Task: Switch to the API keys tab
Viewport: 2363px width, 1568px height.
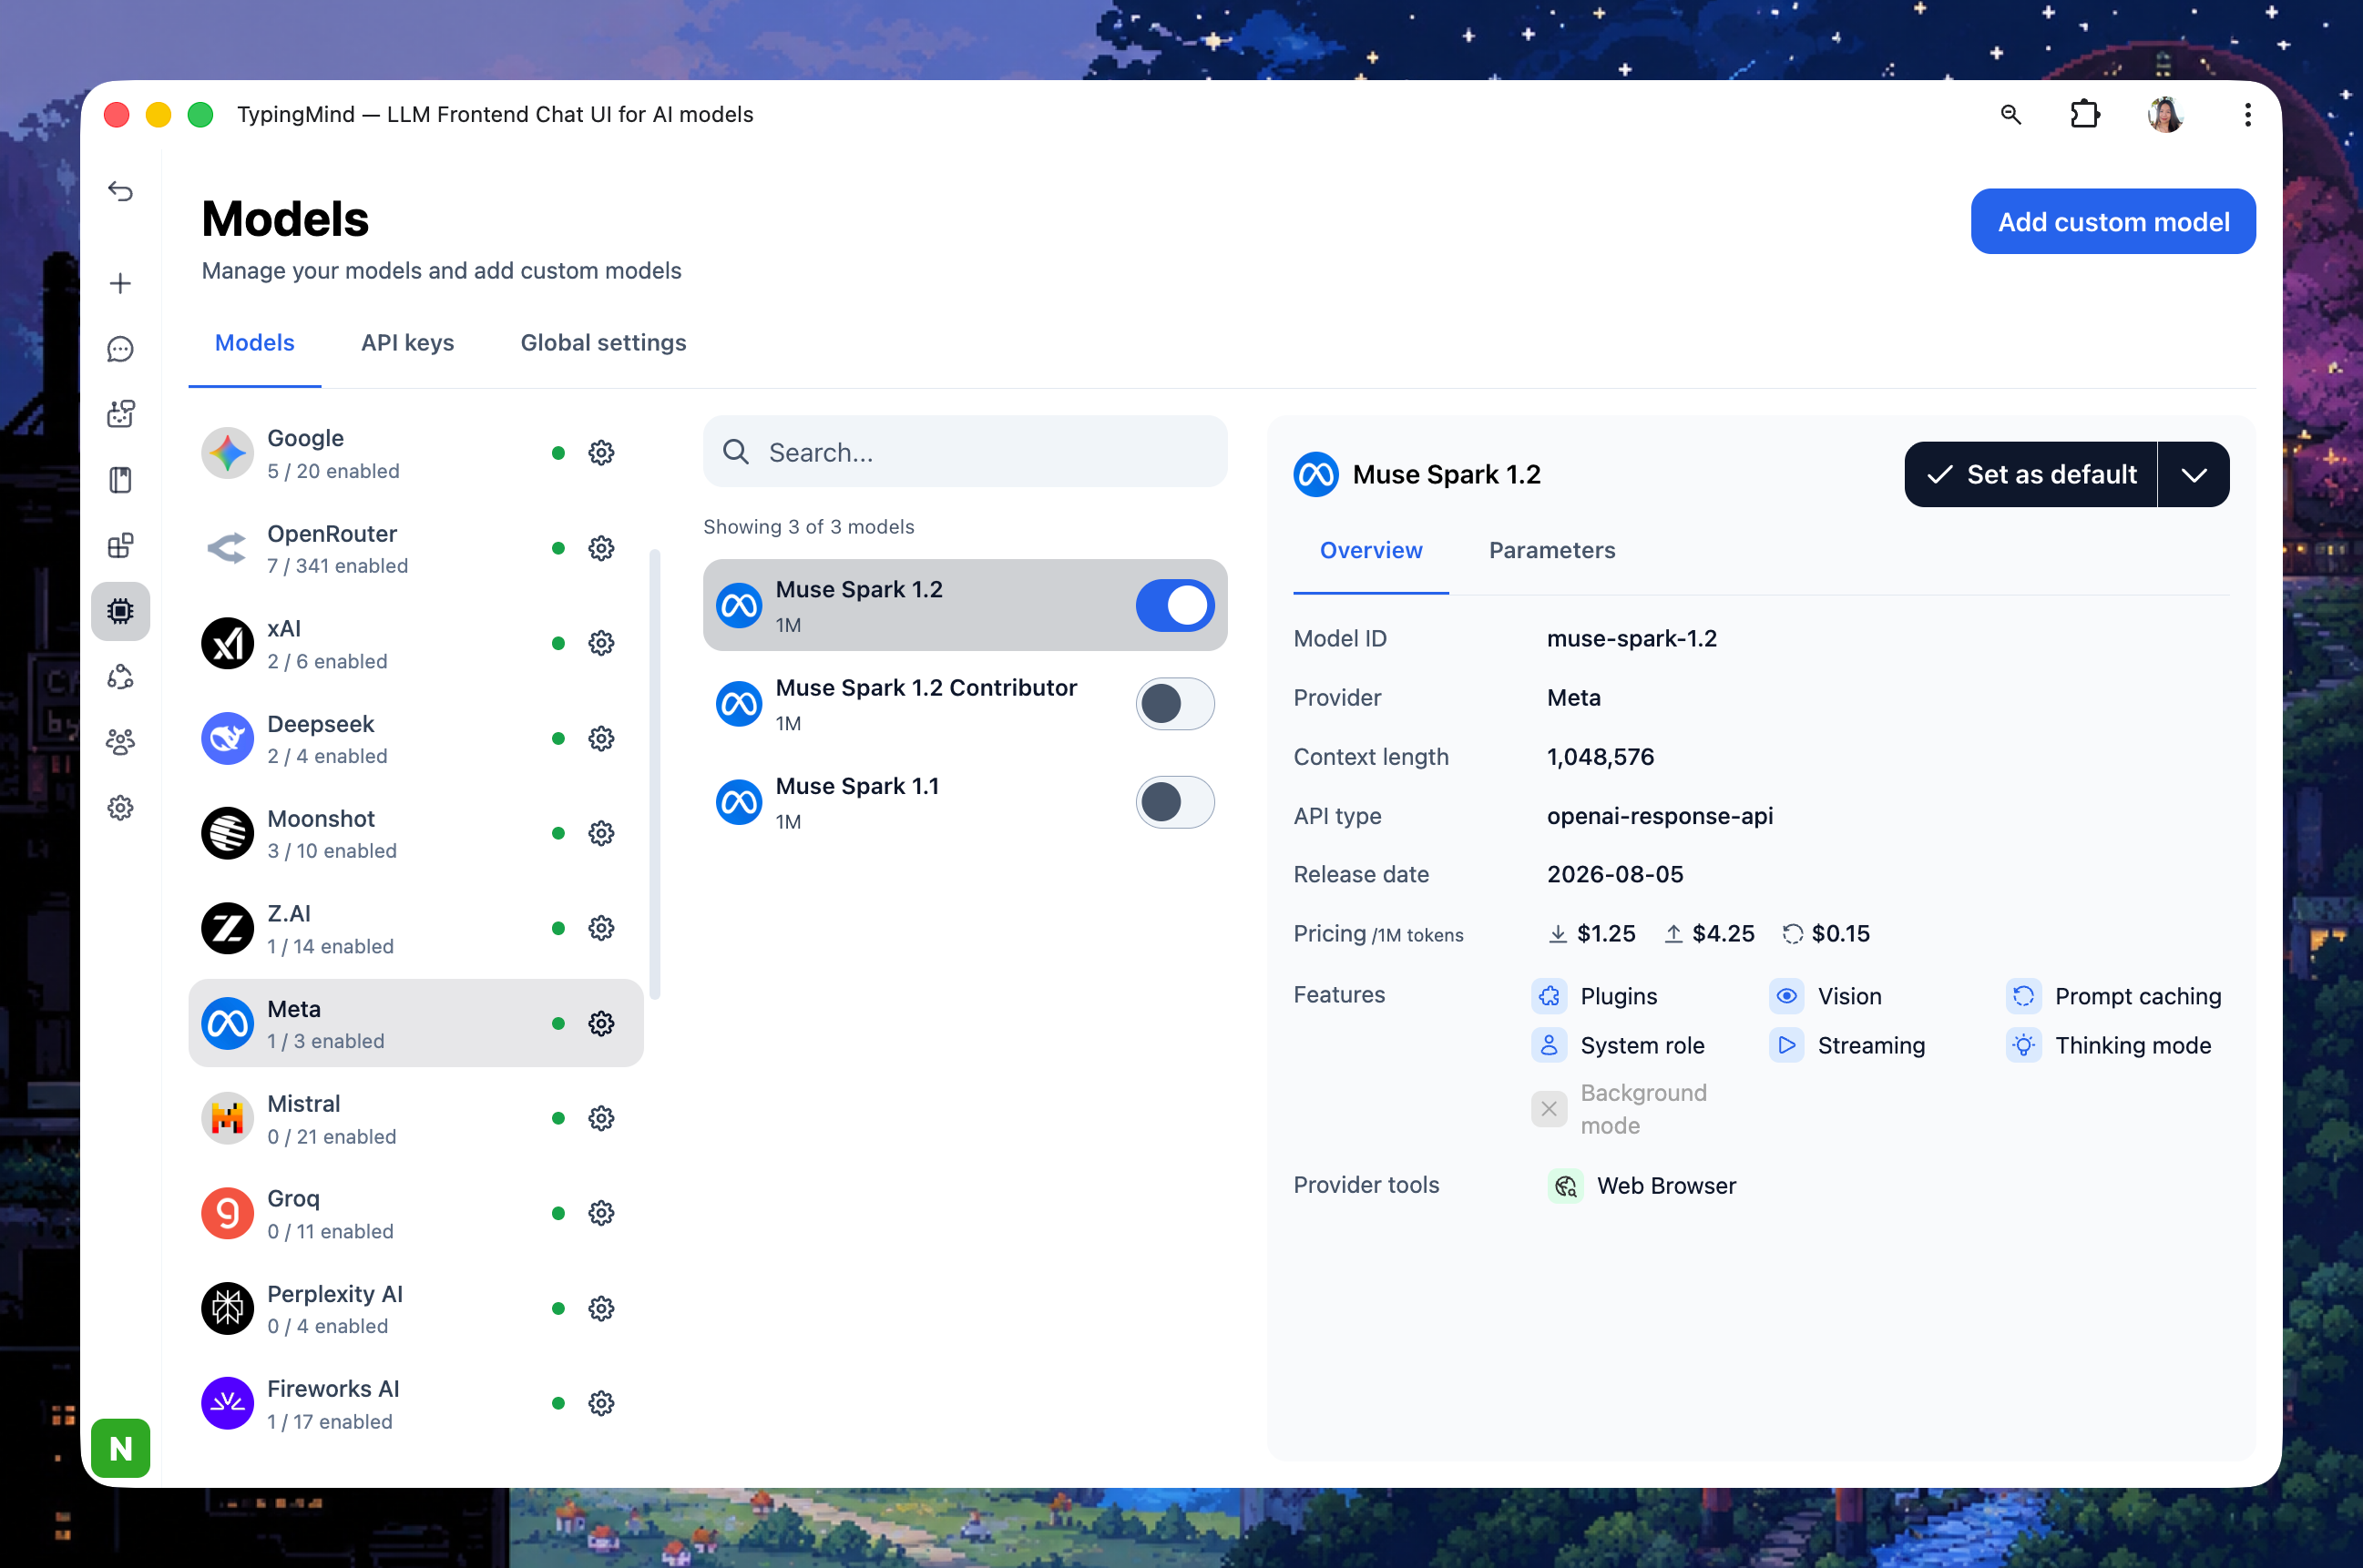Action: (x=407, y=343)
